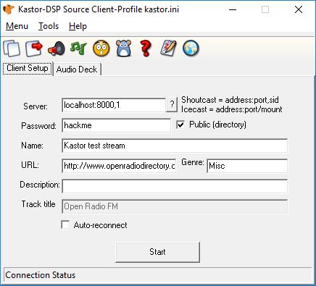
Task: Click the Icecast = address:port/mount hint text
Action: (x=231, y=109)
